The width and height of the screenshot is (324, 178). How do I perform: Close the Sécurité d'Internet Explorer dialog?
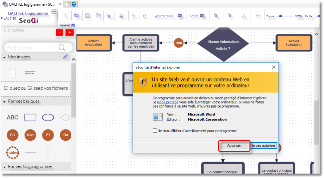point(274,67)
